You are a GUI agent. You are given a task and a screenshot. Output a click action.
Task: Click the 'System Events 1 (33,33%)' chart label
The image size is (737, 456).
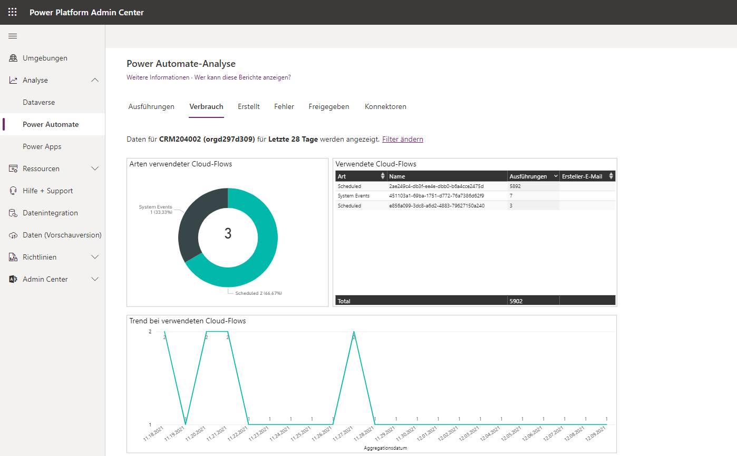[x=156, y=210]
